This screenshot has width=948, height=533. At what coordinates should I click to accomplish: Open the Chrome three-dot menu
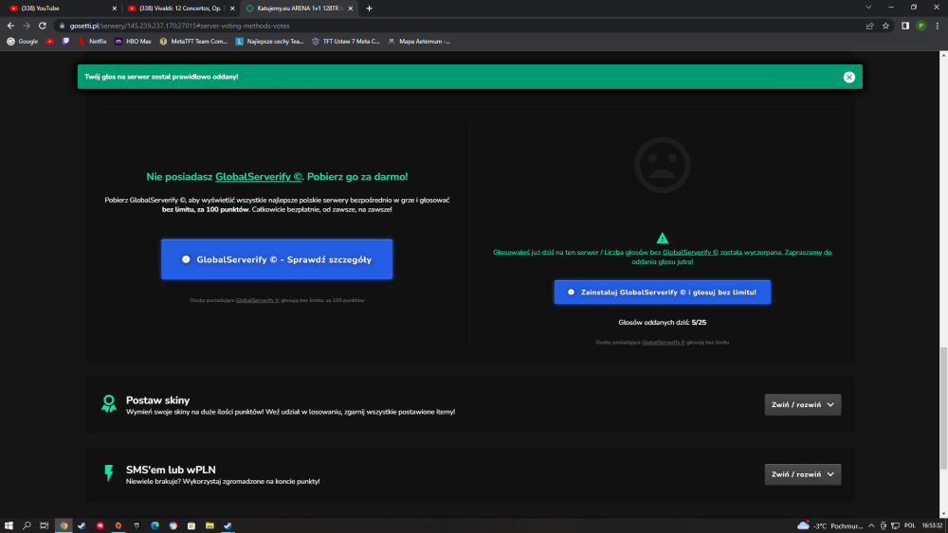(938, 26)
